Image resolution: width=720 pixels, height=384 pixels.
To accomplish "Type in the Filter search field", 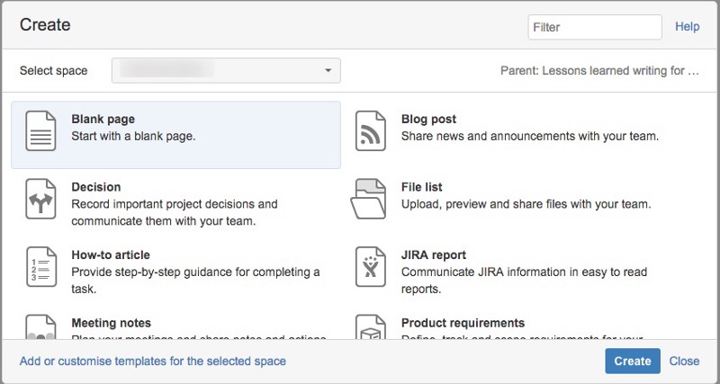I will pyautogui.click(x=594, y=27).
